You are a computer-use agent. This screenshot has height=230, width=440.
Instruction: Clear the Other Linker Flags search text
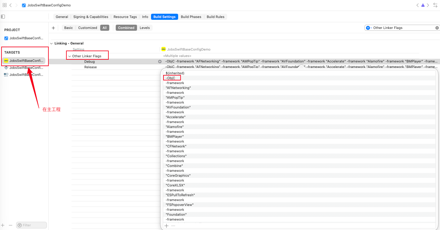(x=437, y=28)
